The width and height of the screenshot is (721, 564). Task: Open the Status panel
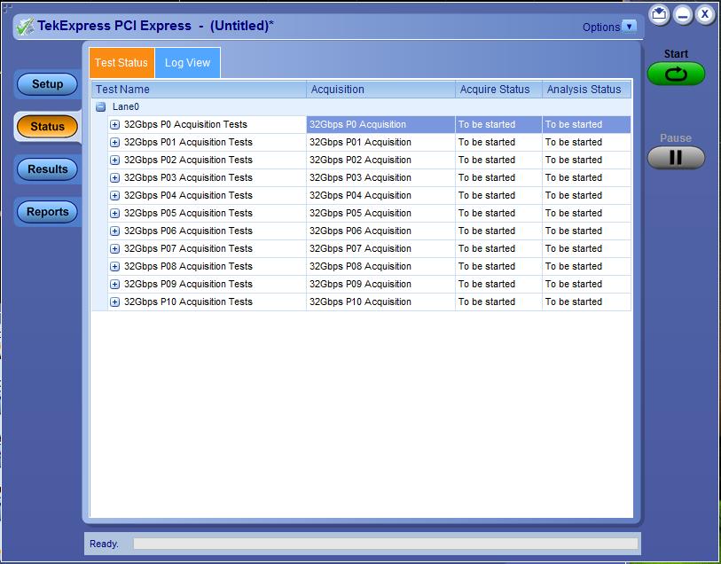[x=47, y=127]
